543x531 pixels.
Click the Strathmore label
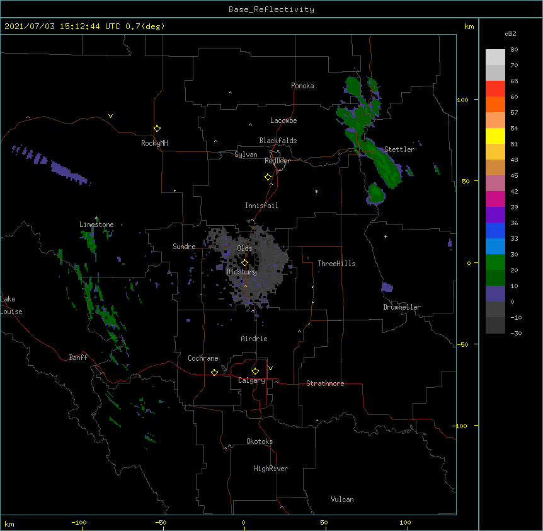[325, 383]
